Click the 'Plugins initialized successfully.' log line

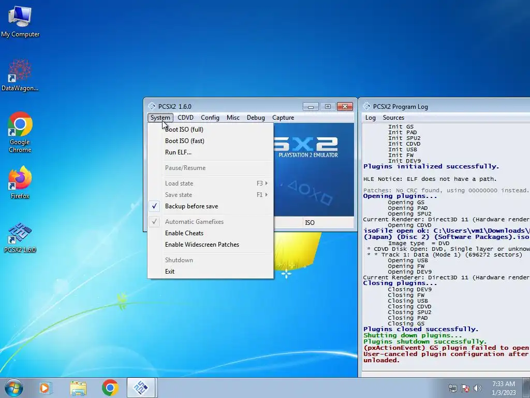coord(431,166)
